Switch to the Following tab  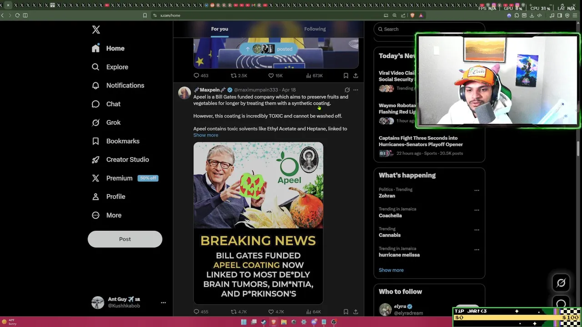pos(315,29)
